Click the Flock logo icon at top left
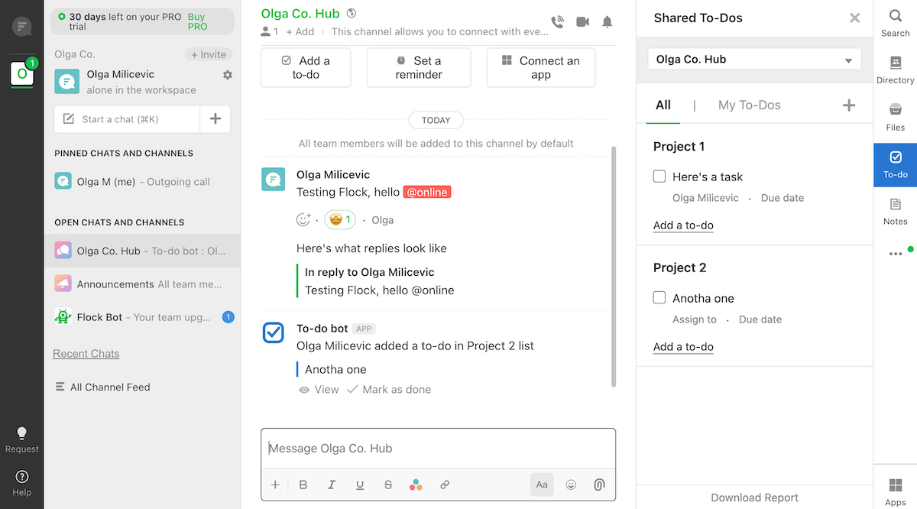 [x=21, y=27]
